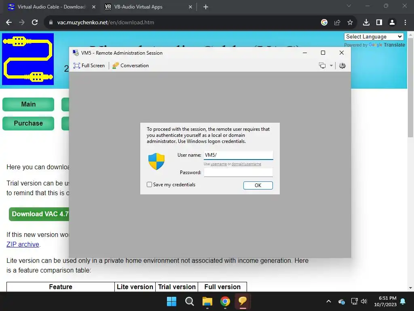Open the clock and date panel
The height and width of the screenshot is (311, 414).
[385, 301]
